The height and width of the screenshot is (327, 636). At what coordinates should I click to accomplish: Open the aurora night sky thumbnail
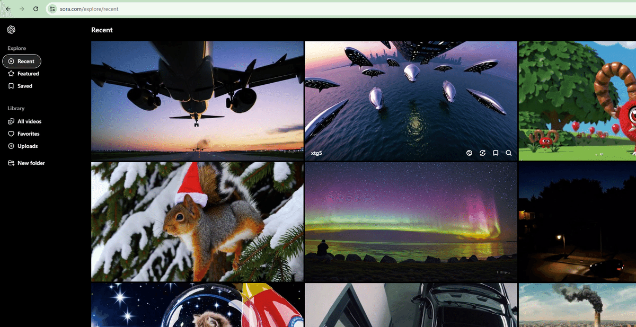tap(411, 222)
